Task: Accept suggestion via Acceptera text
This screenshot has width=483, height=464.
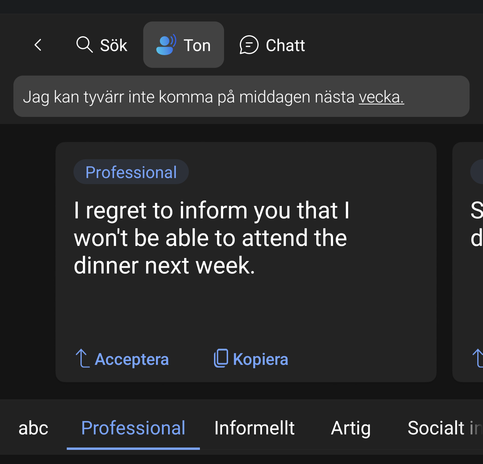Action: (x=132, y=360)
